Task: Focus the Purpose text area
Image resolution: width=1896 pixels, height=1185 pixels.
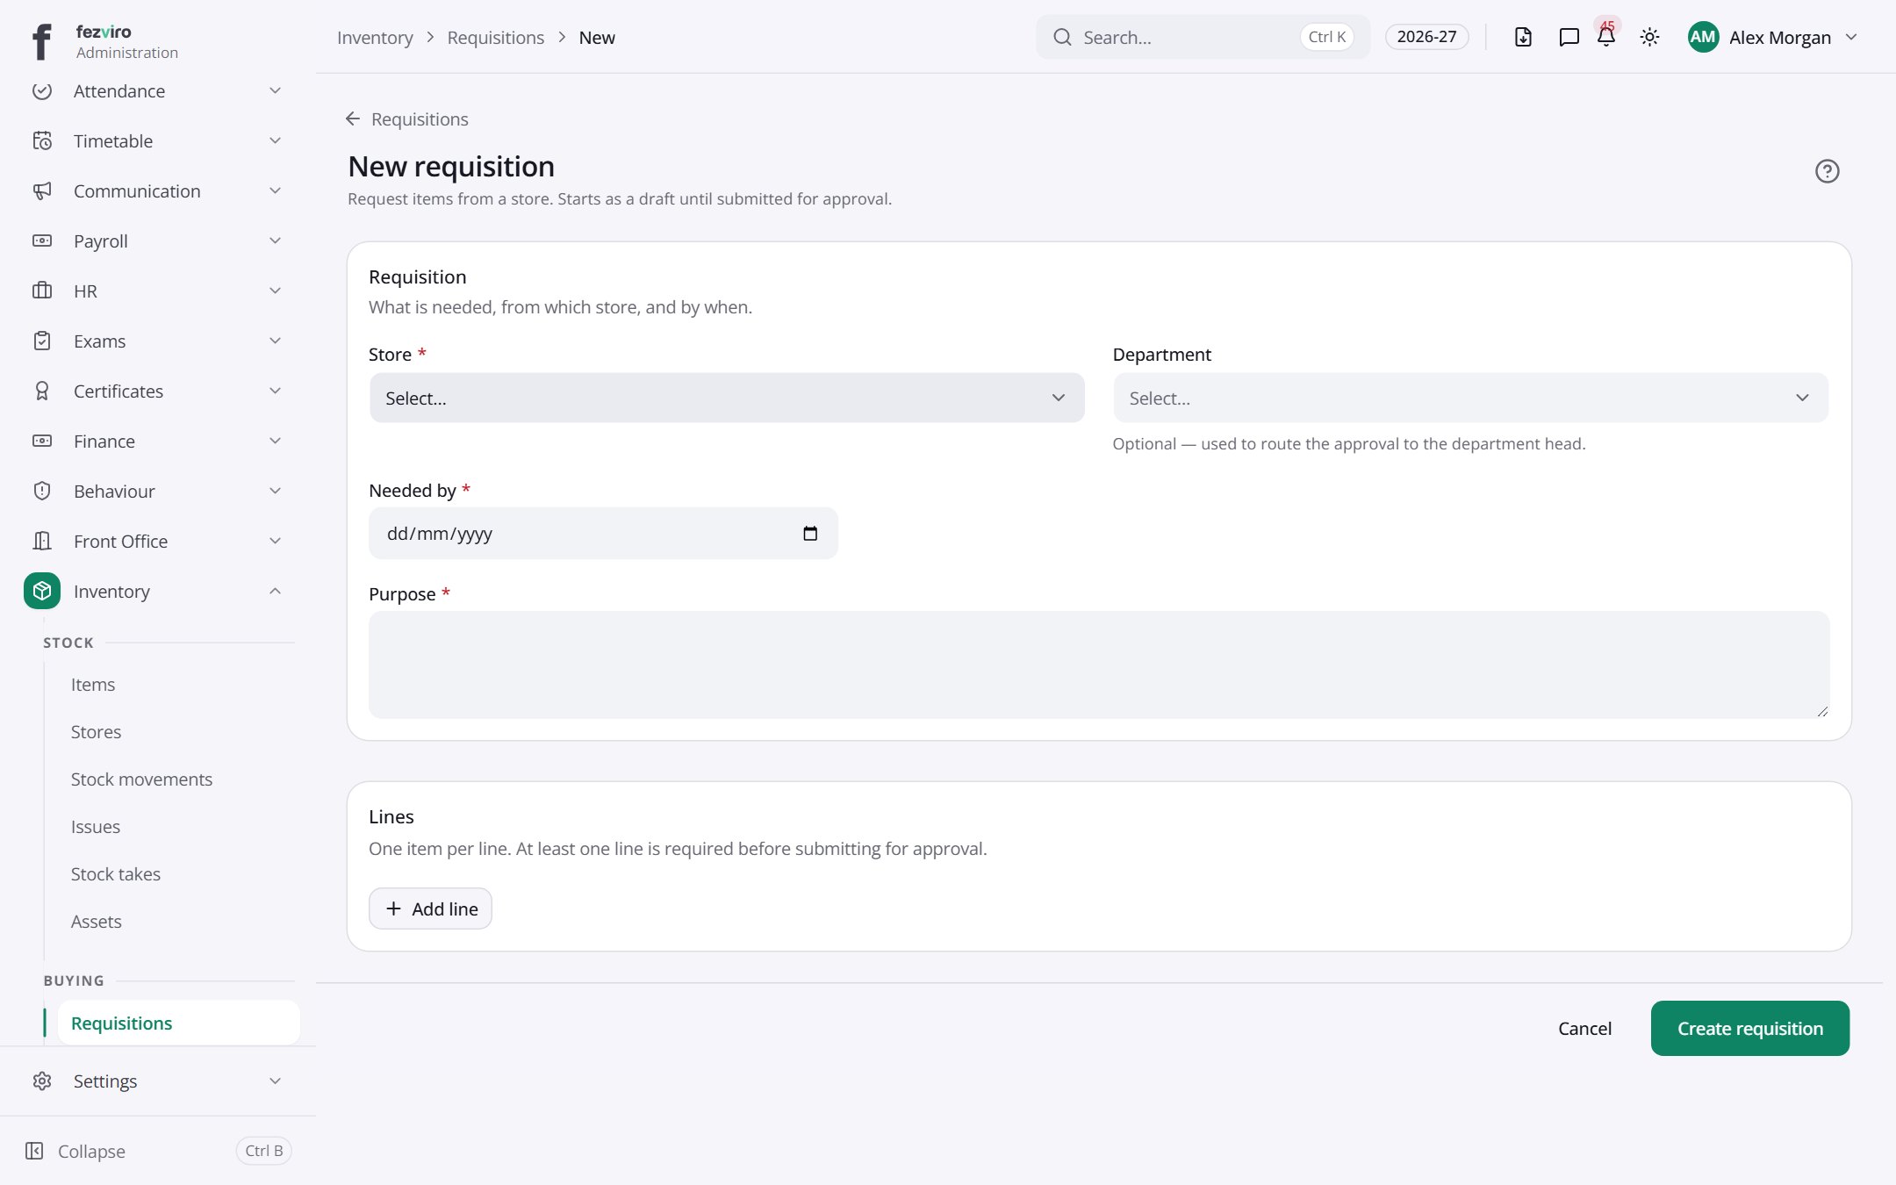Action: pos(1099,664)
